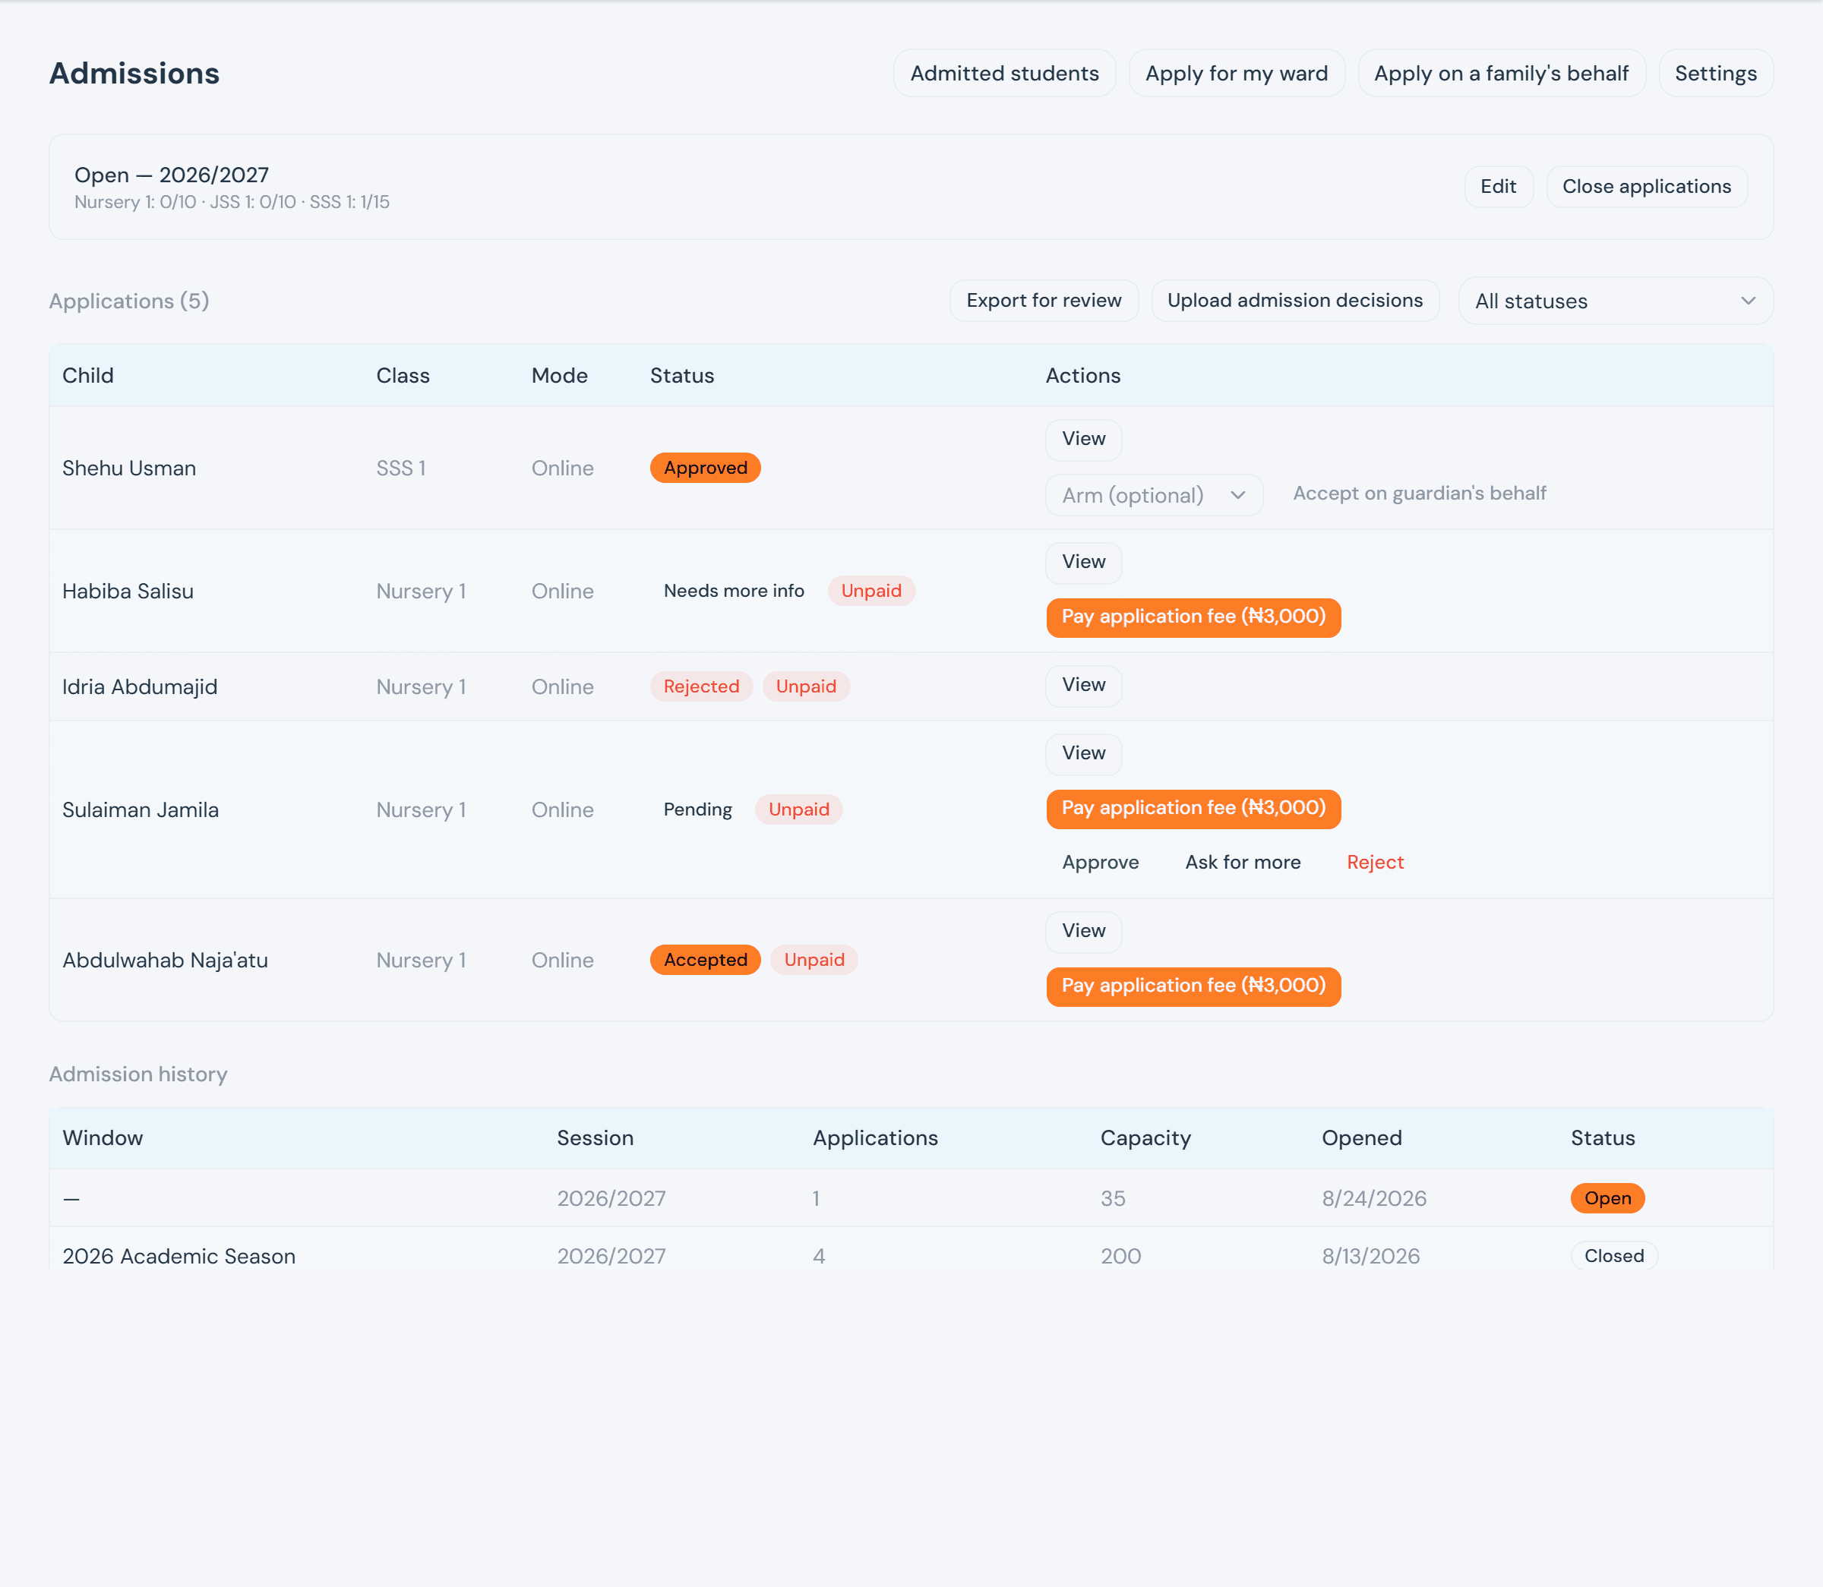View Sulaiman Jamila's application
Viewport: 1823px width, 1587px height.
click(1083, 754)
